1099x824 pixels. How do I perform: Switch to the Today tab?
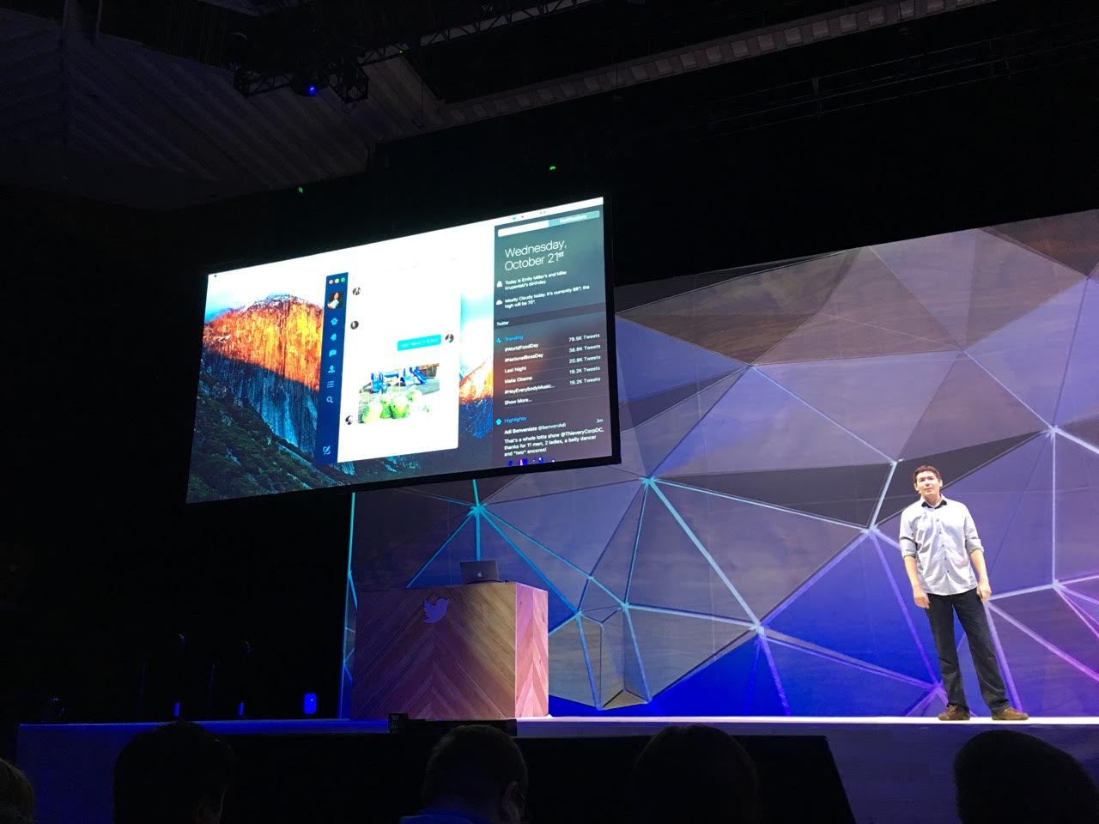[x=522, y=228]
